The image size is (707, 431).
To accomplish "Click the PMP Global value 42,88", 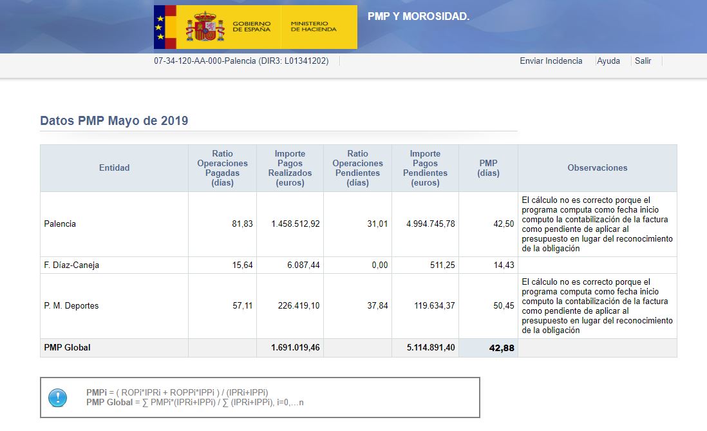I will tap(501, 348).
